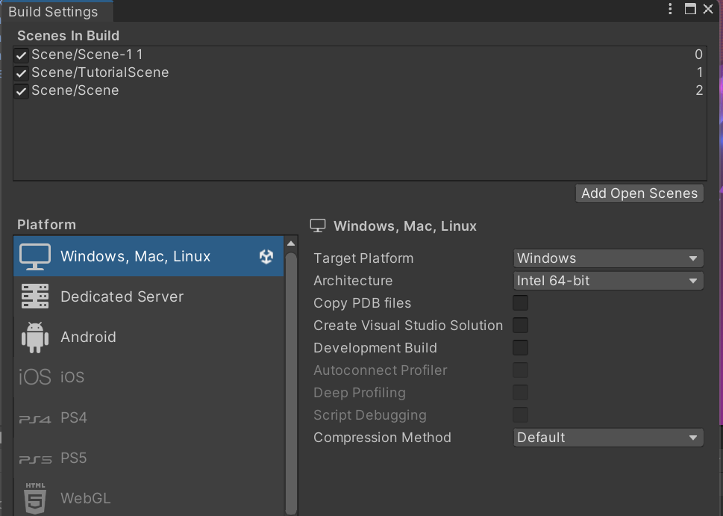Expand the Architecture Intel 64-bit dropdown
This screenshot has height=516, width=723.
[x=608, y=281]
